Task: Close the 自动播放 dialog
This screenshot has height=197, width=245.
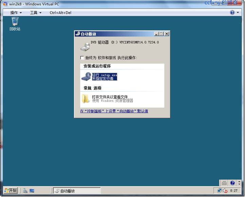Action: pos(167,34)
